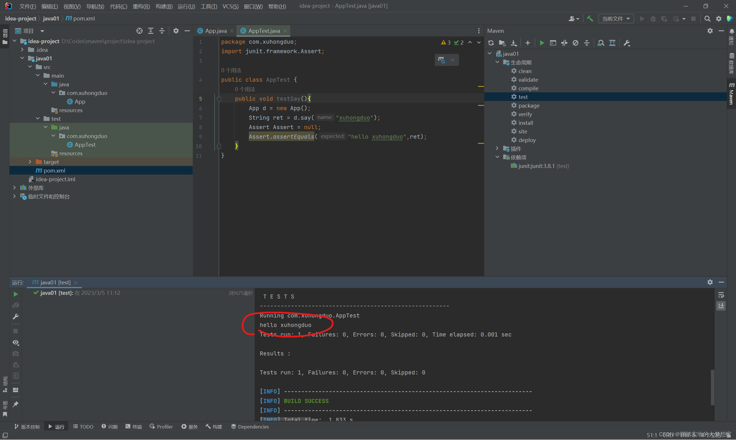Screen dimensions: 736x440
Task: Hide the Maven panel
Action: [x=721, y=31]
